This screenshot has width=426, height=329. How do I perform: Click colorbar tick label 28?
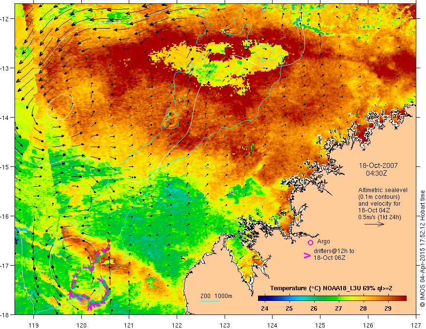pos(363,308)
